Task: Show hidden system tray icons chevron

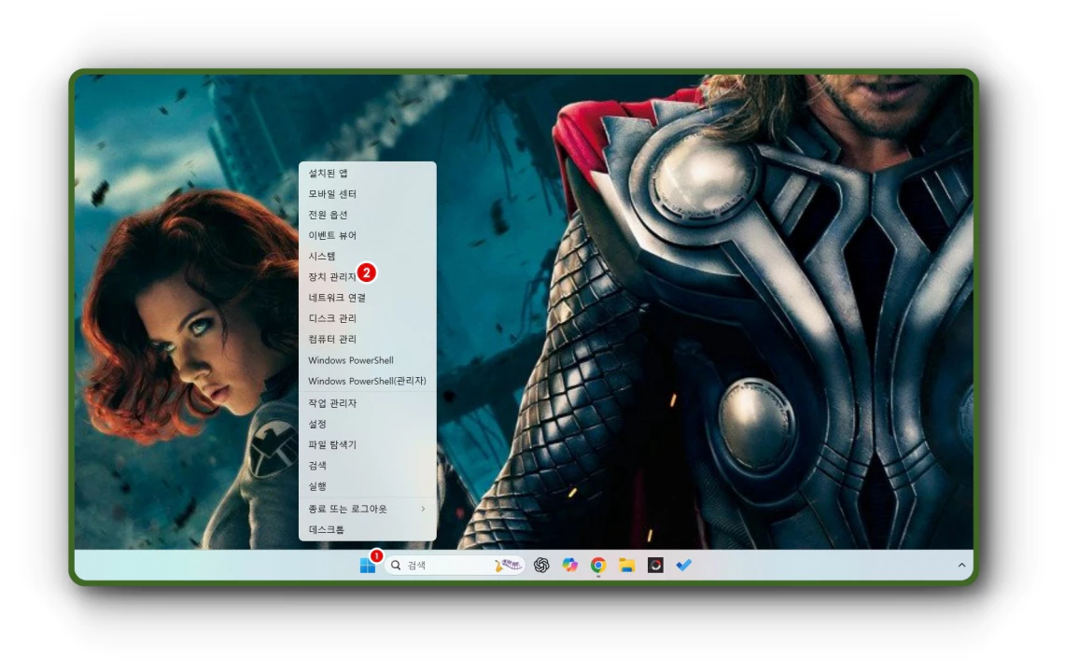Action: [x=961, y=566]
